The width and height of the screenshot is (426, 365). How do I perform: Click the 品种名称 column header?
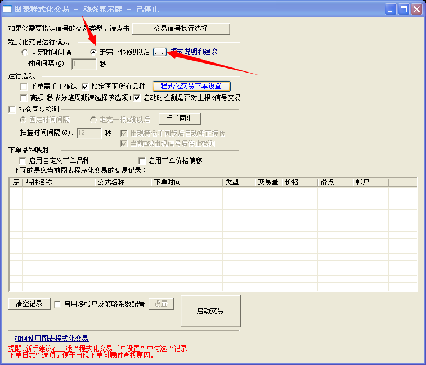tap(59, 182)
